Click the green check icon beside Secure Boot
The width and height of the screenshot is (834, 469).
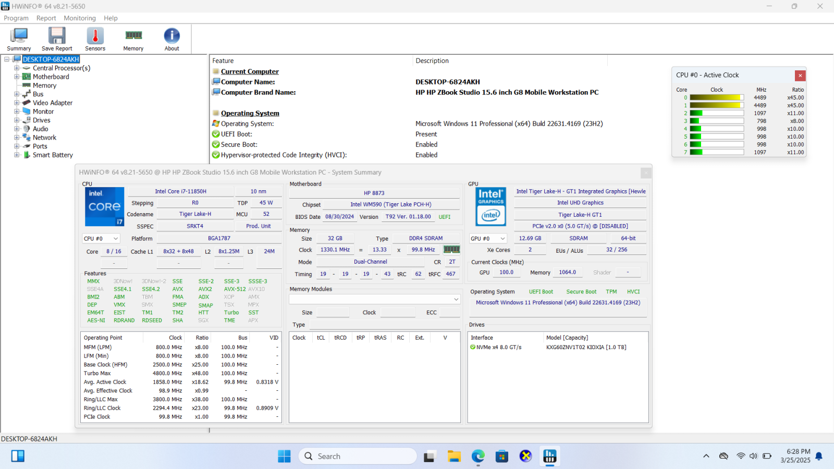216,144
